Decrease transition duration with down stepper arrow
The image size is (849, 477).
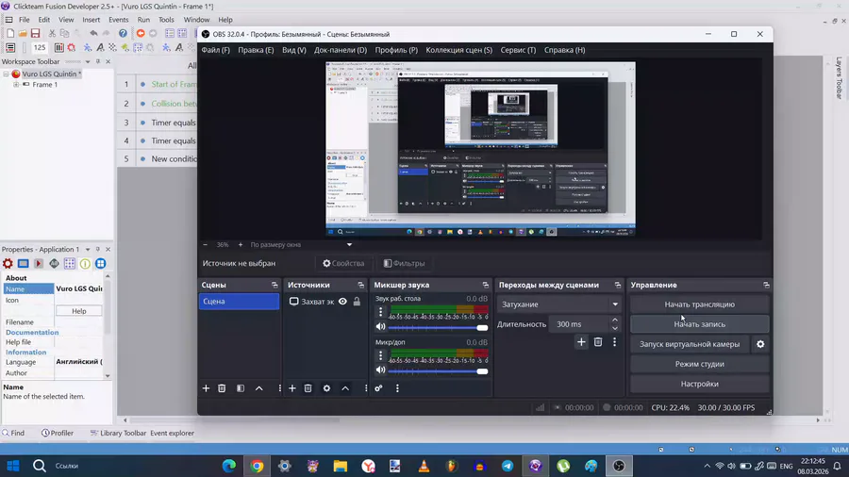point(615,328)
